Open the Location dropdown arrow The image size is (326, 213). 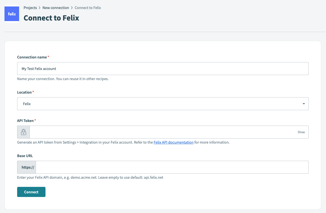click(304, 104)
